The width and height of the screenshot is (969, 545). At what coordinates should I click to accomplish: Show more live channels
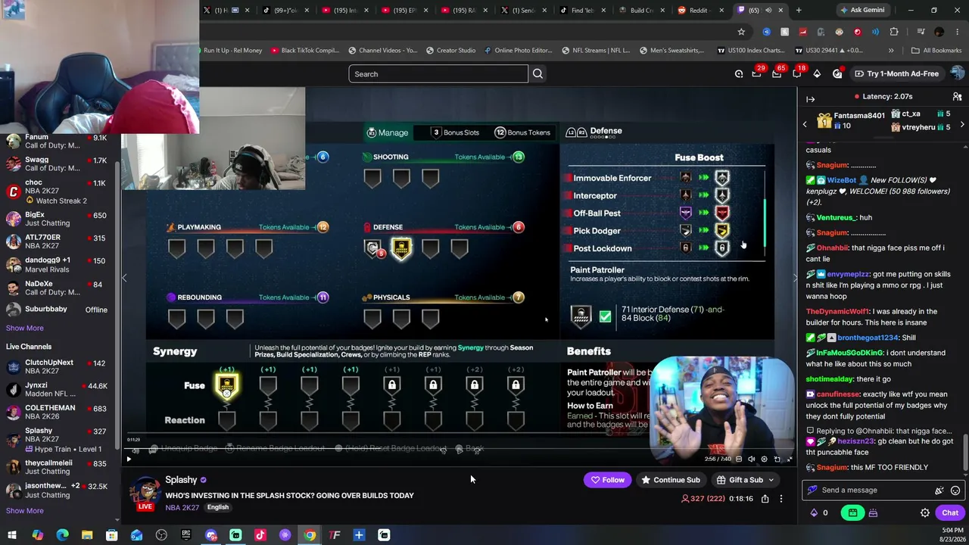[25, 510]
